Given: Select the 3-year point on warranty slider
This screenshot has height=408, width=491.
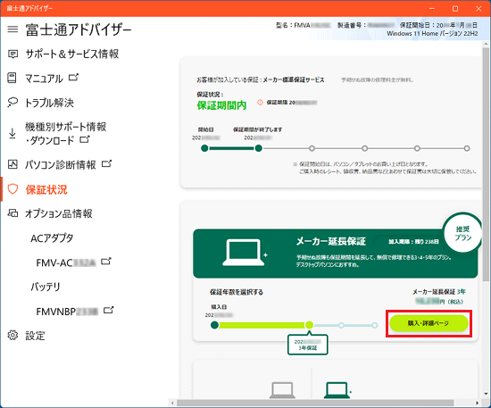Looking at the screenshot, I should click(310, 325).
